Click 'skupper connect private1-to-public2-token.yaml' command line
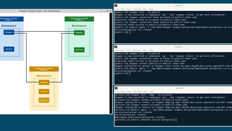 [151, 105]
